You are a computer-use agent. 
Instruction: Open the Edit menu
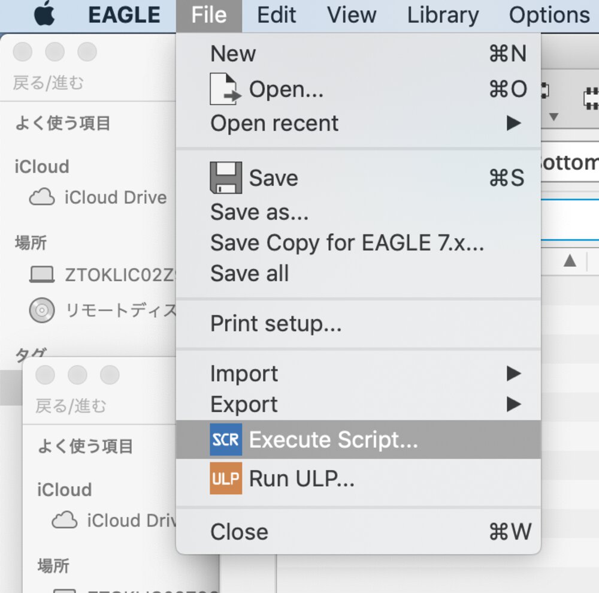[277, 16]
